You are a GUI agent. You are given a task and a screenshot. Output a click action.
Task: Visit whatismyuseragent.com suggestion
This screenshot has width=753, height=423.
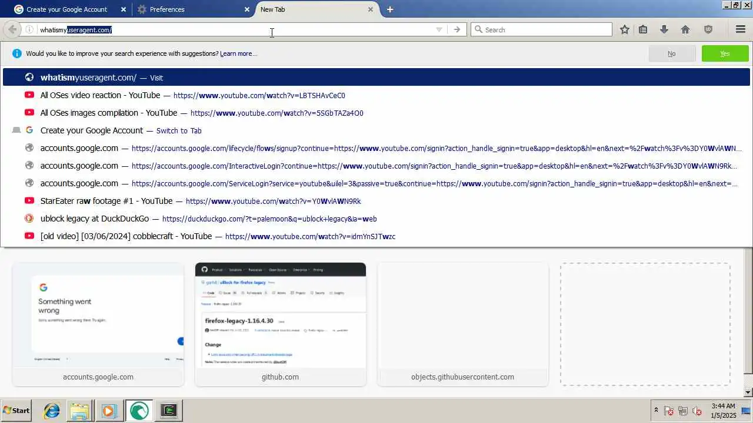click(x=376, y=78)
